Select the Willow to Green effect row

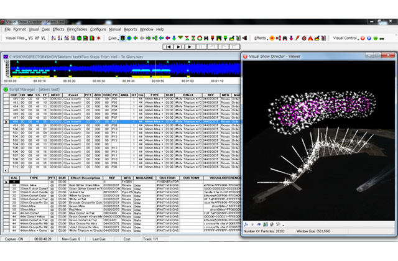(122, 196)
